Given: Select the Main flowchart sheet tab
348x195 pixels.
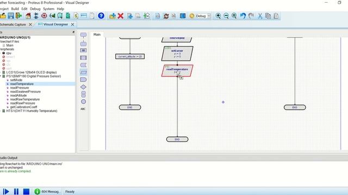Looking at the screenshot, I should 97,35.
